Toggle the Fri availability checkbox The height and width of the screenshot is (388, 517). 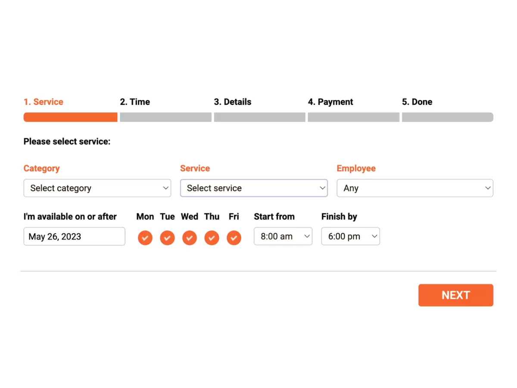(x=234, y=238)
